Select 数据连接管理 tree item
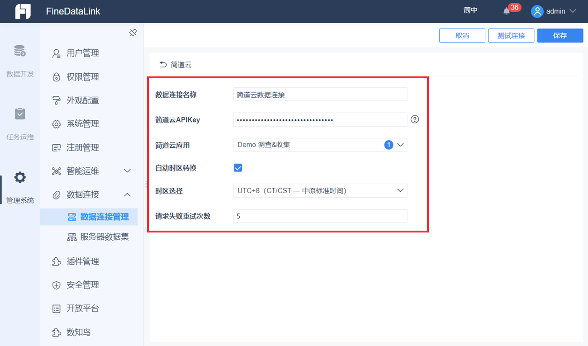 pyautogui.click(x=89, y=217)
